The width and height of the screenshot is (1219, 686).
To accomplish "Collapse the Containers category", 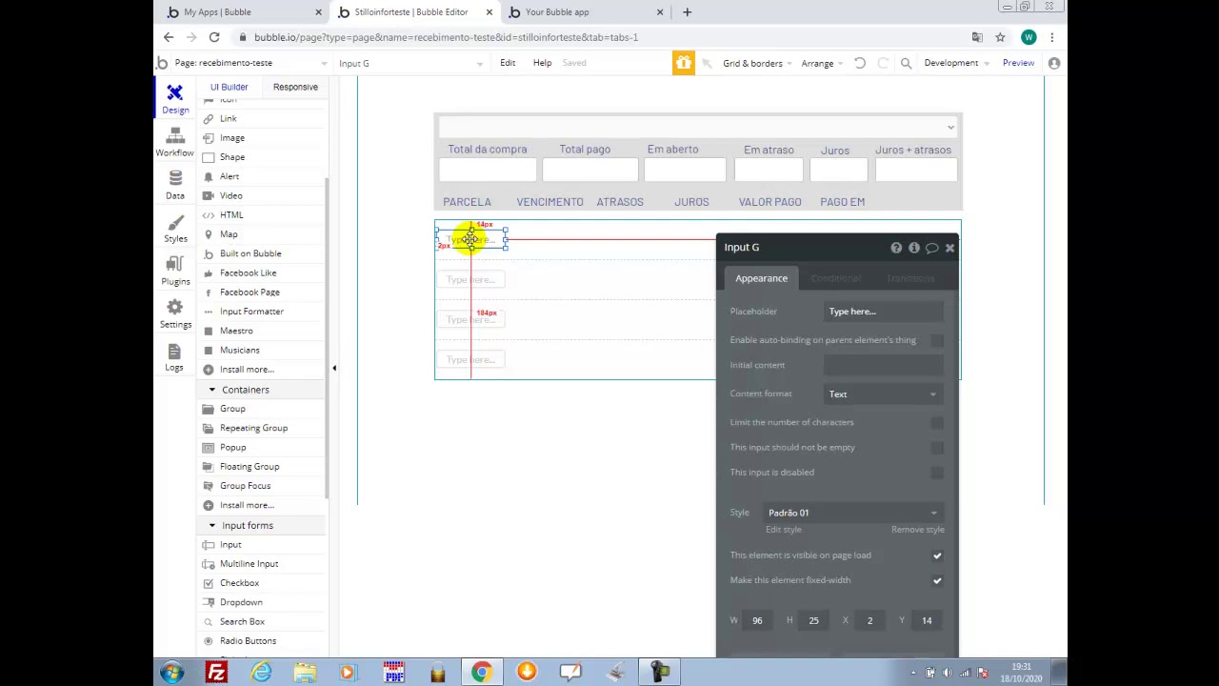I will pos(212,390).
